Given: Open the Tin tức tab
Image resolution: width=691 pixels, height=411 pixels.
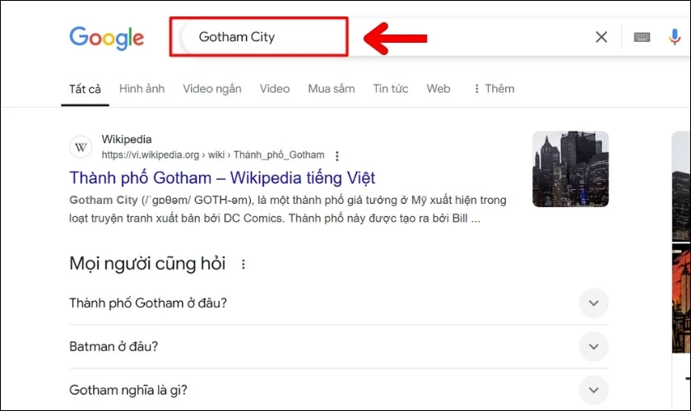Looking at the screenshot, I should (391, 89).
